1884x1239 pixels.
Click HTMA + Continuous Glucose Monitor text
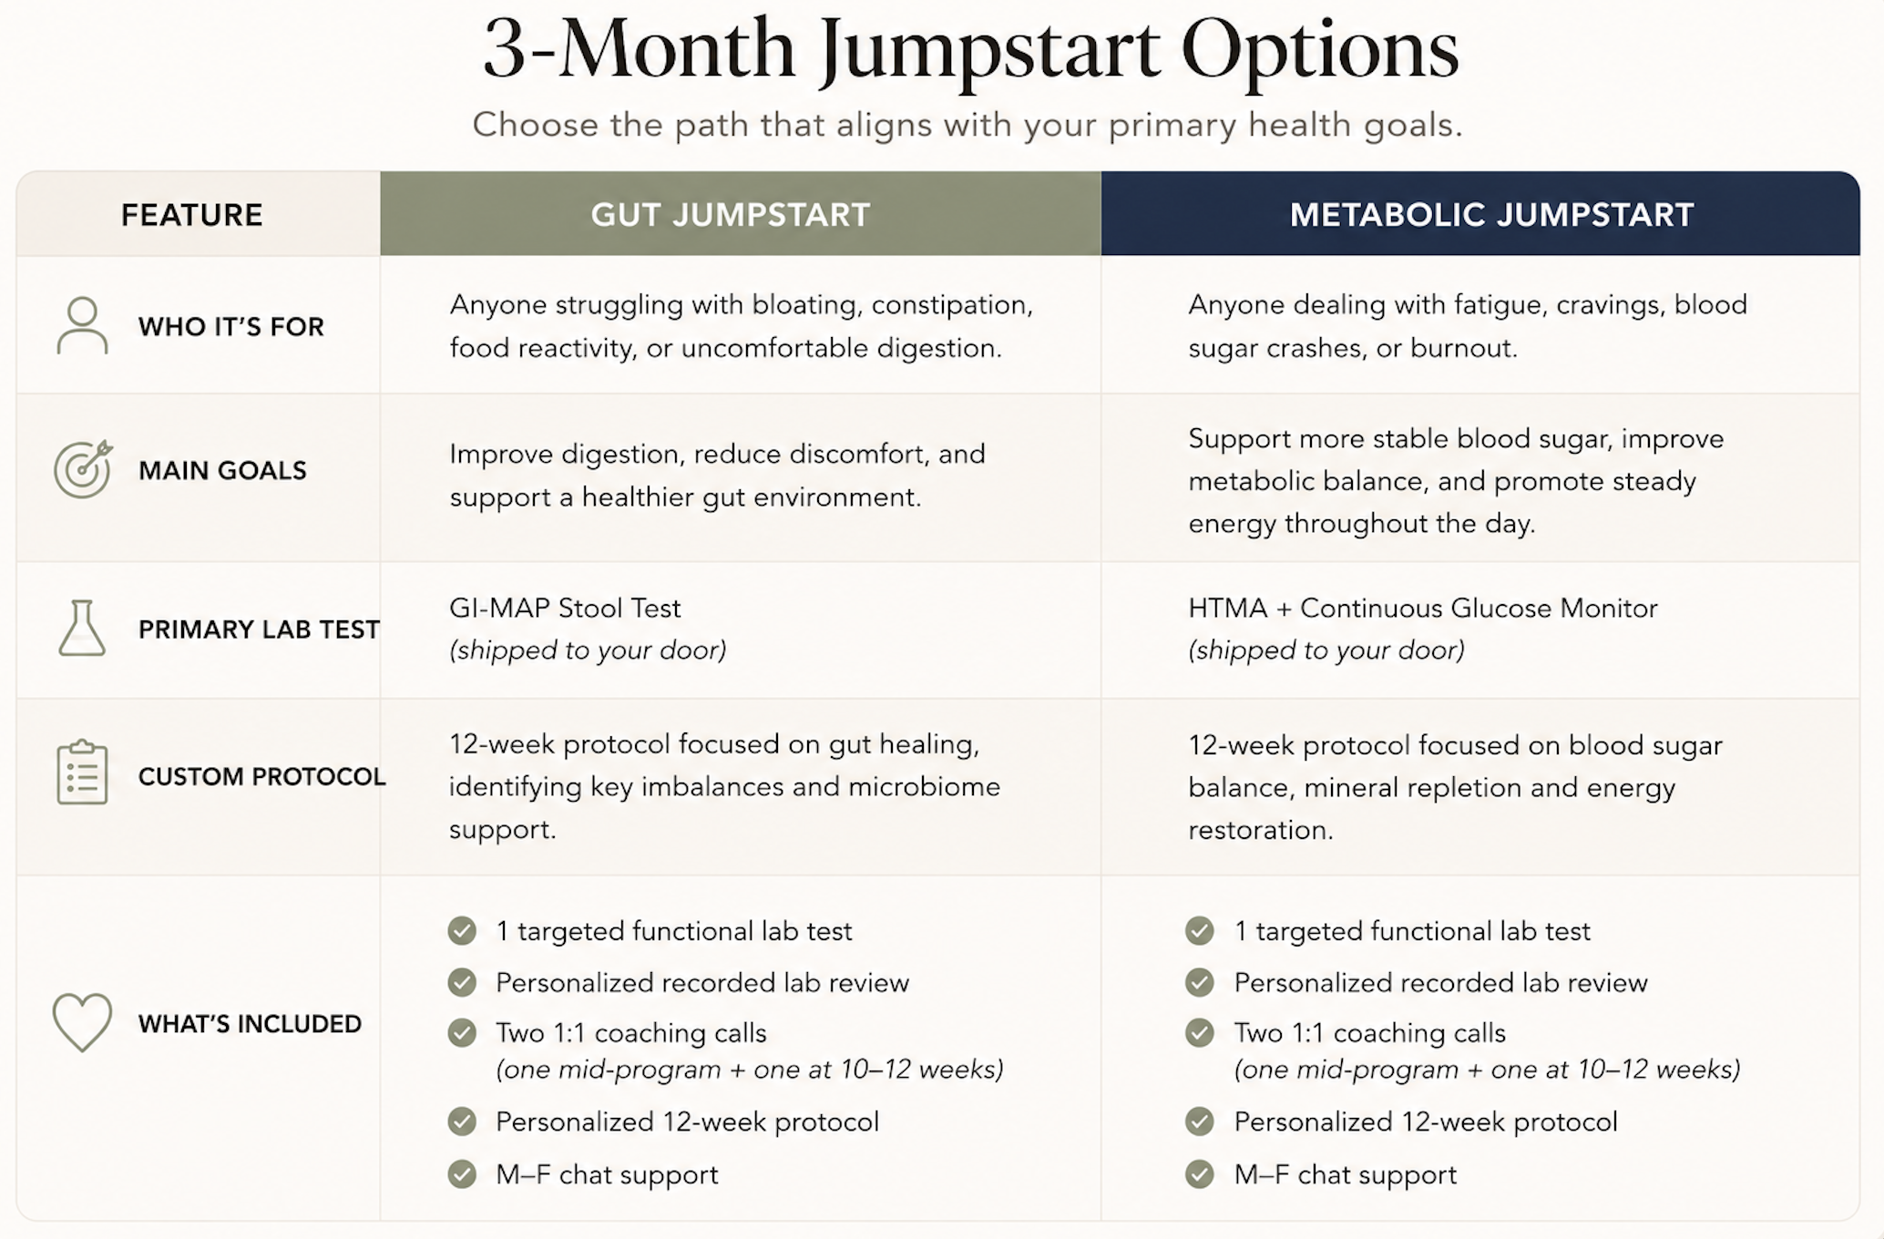click(x=1423, y=608)
